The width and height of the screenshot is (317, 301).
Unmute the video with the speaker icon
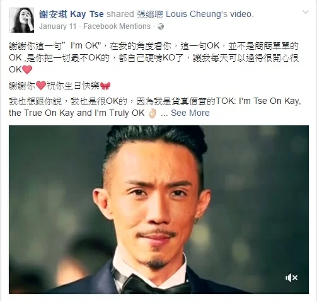[291, 278]
